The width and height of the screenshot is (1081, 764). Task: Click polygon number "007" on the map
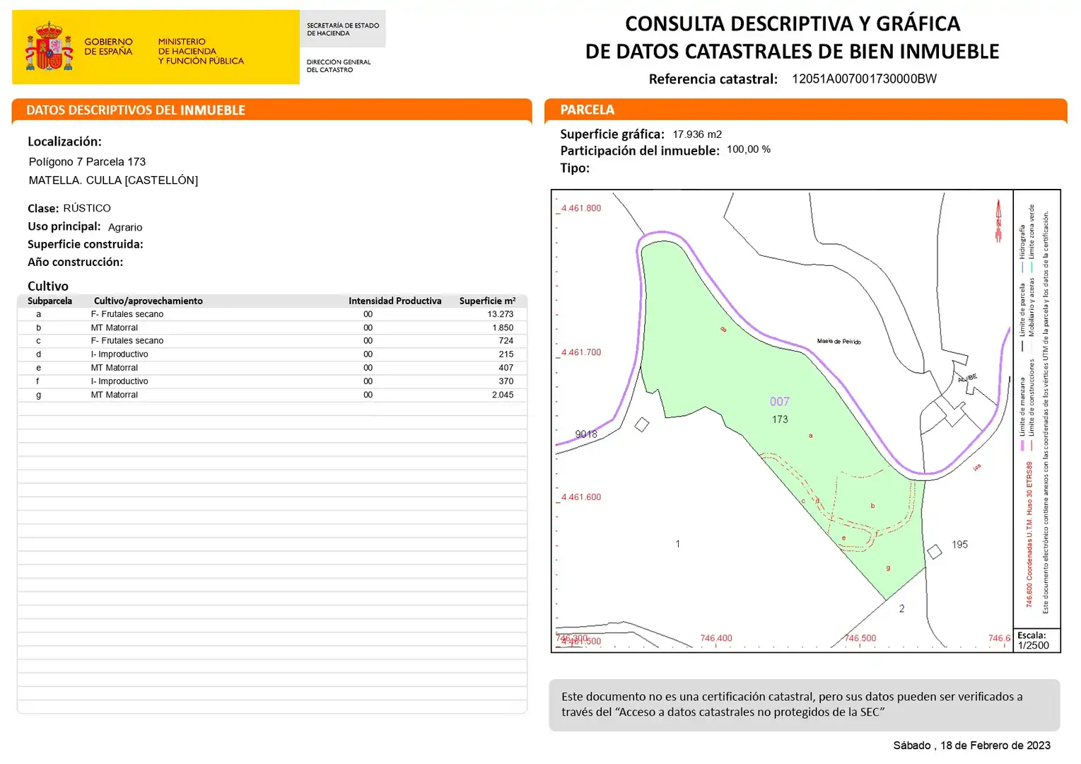point(779,401)
